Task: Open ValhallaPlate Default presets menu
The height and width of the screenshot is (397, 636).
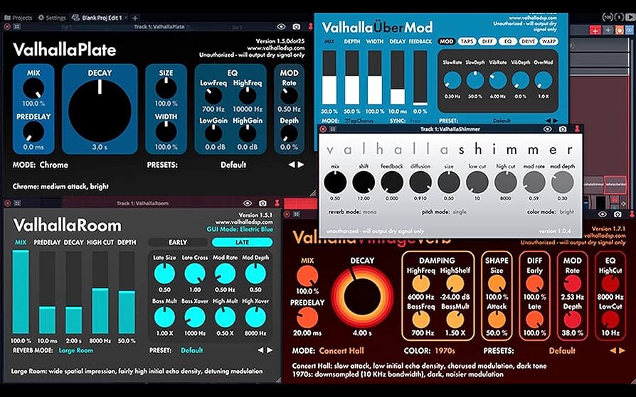Action: tap(233, 165)
